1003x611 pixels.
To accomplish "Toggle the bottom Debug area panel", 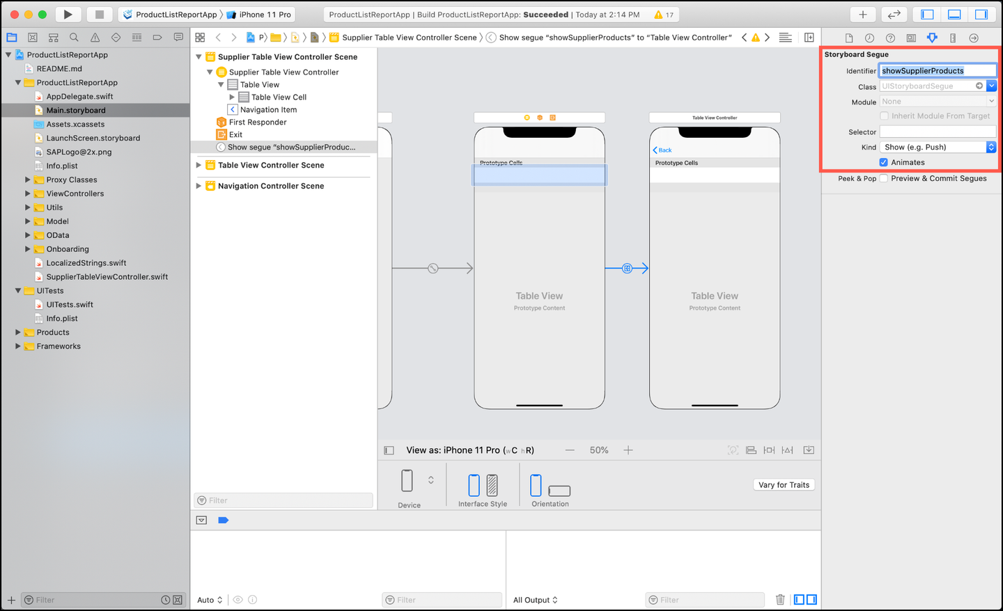I will [x=954, y=14].
